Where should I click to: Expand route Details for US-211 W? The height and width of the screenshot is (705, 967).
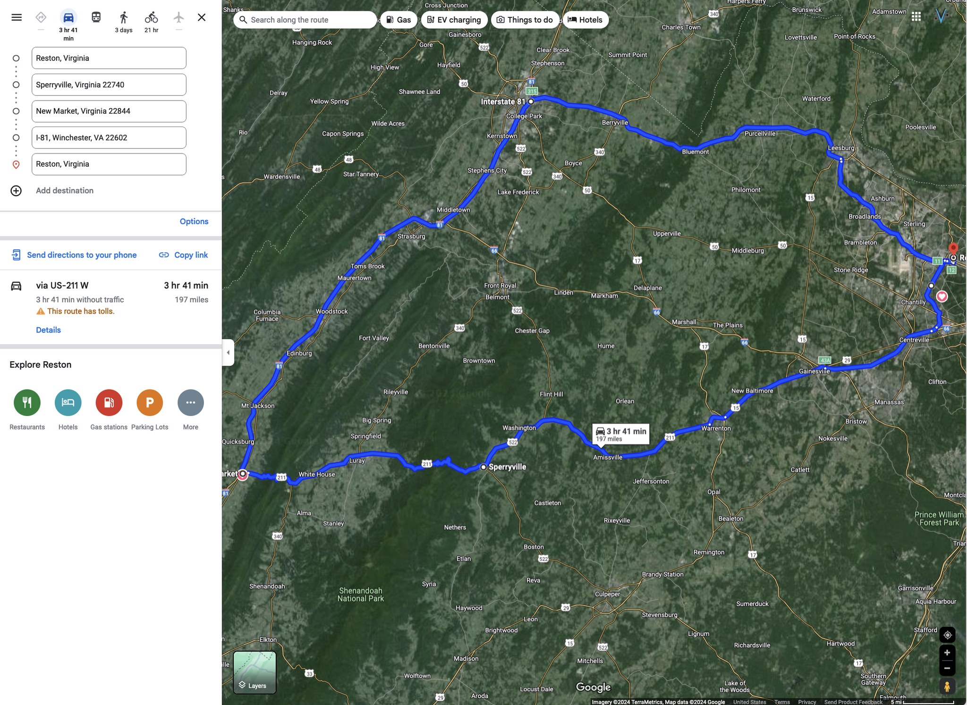(48, 330)
